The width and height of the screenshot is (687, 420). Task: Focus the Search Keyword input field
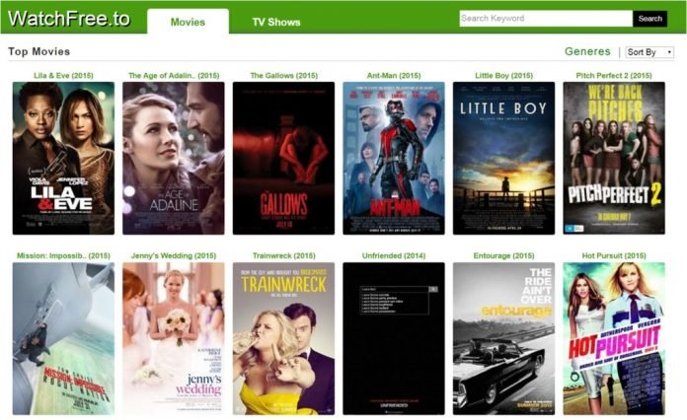tap(546, 19)
